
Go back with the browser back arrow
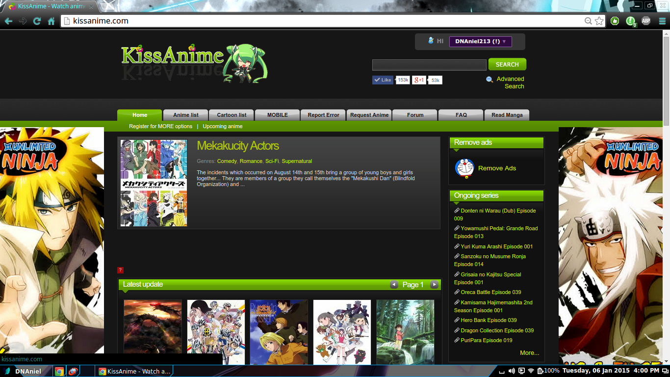coord(8,21)
